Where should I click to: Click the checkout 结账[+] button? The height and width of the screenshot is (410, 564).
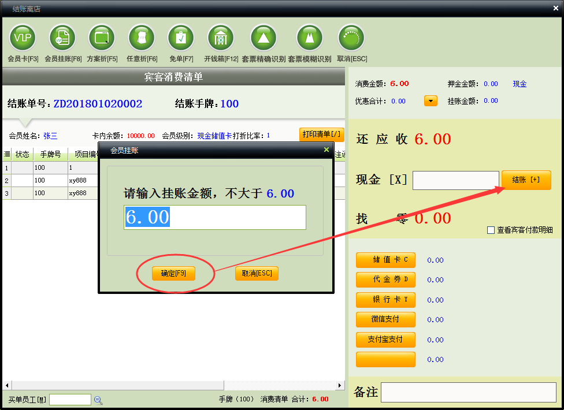(x=526, y=180)
